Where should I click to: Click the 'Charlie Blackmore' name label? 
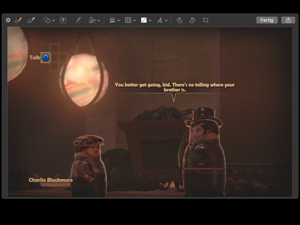click(x=51, y=180)
